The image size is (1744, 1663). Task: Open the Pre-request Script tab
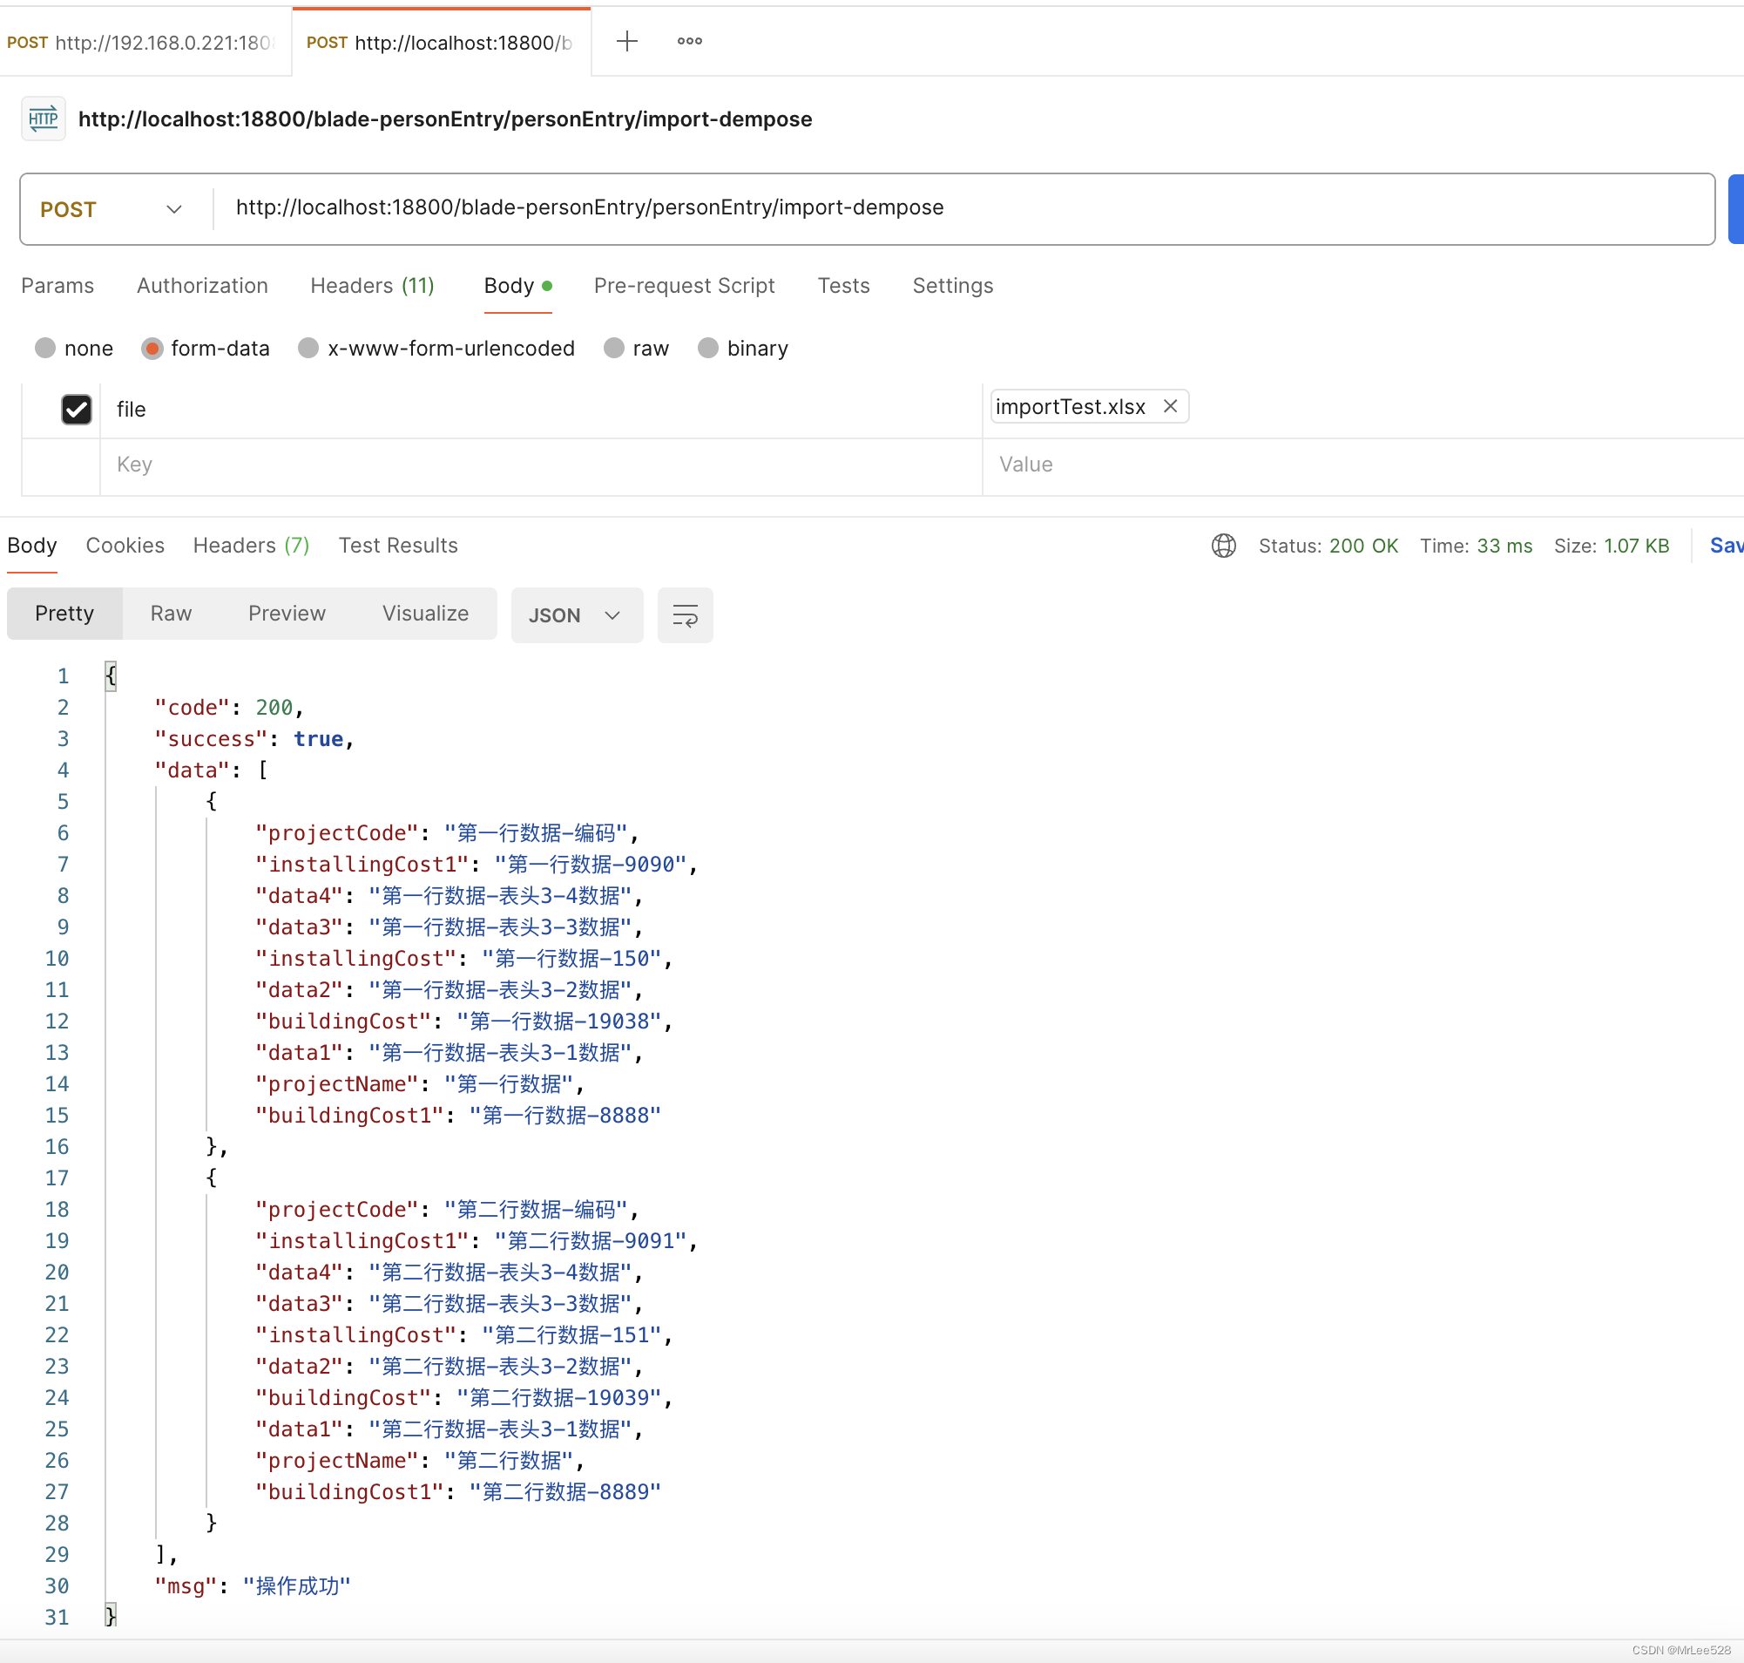click(684, 285)
